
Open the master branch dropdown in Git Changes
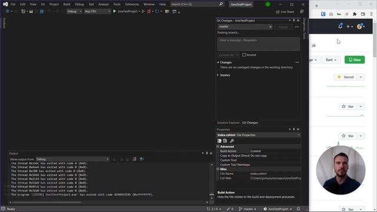245,26
